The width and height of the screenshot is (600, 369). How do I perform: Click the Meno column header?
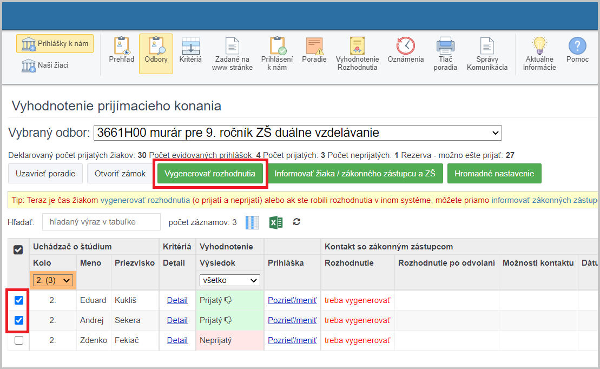pos(91,263)
